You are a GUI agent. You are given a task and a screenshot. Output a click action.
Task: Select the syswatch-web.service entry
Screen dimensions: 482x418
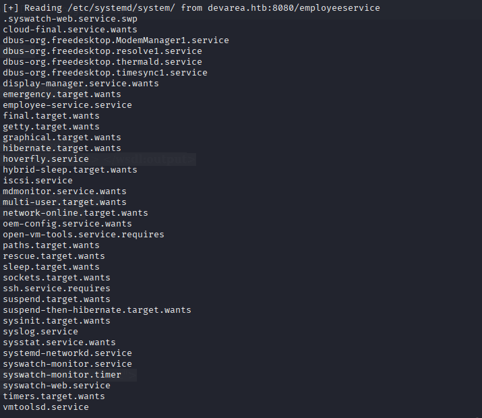pos(57,386)
